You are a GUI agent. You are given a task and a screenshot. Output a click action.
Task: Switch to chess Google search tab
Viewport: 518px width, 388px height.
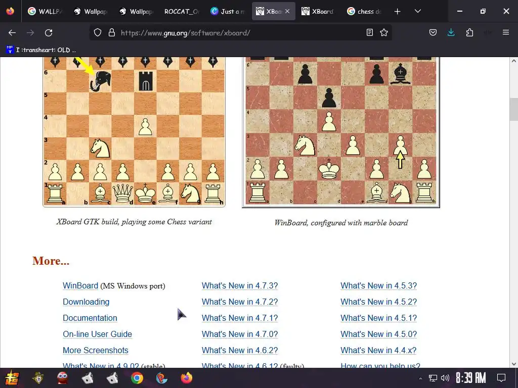click(x=364, y=11)
